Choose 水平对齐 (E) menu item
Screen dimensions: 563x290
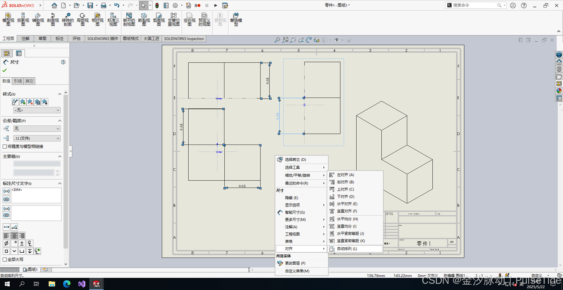pyautogui.click(x=355, y=204)
